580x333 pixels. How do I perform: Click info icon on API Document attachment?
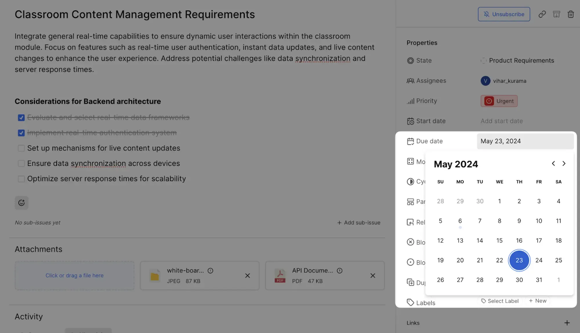click(x=340, y=270)
